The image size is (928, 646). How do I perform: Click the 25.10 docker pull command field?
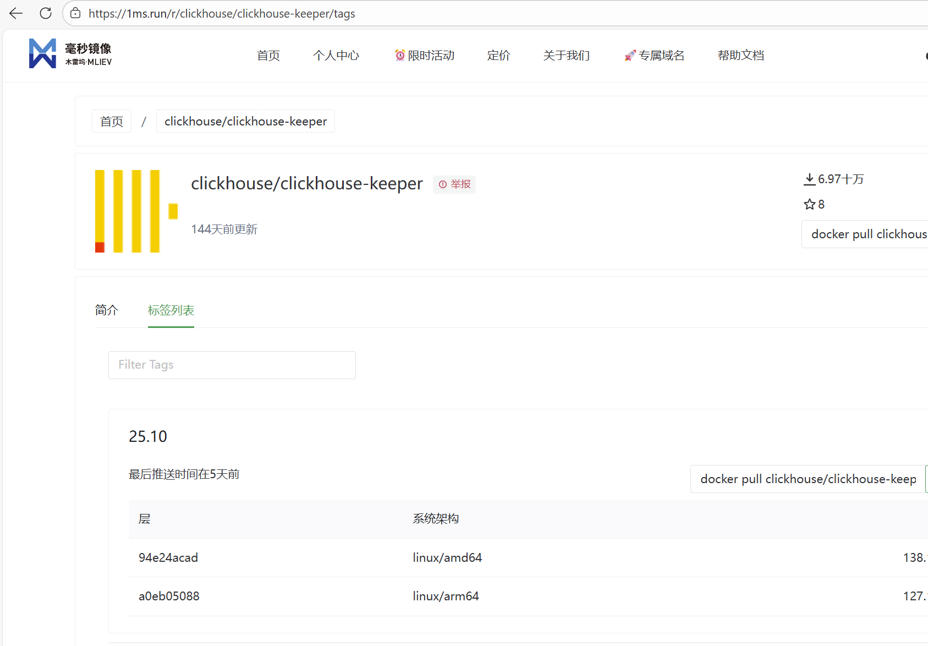point(808,479)
